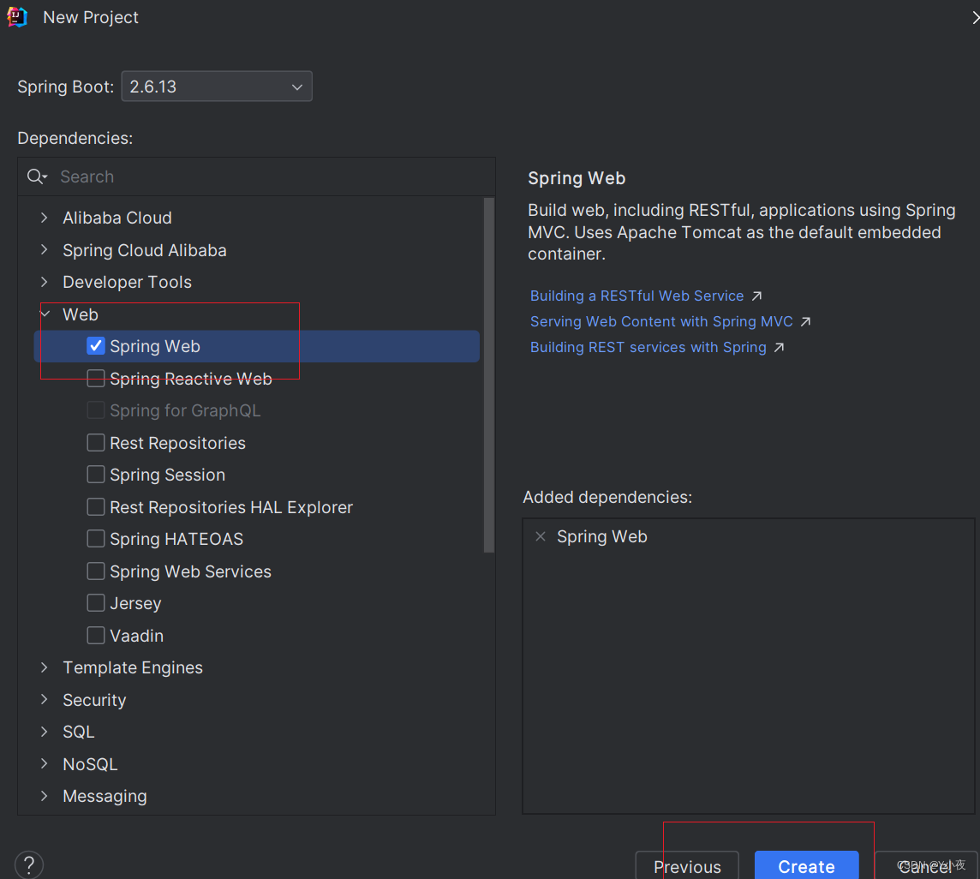
Task: Expand the Developer Tools category
Action: [x=45, y=282]
